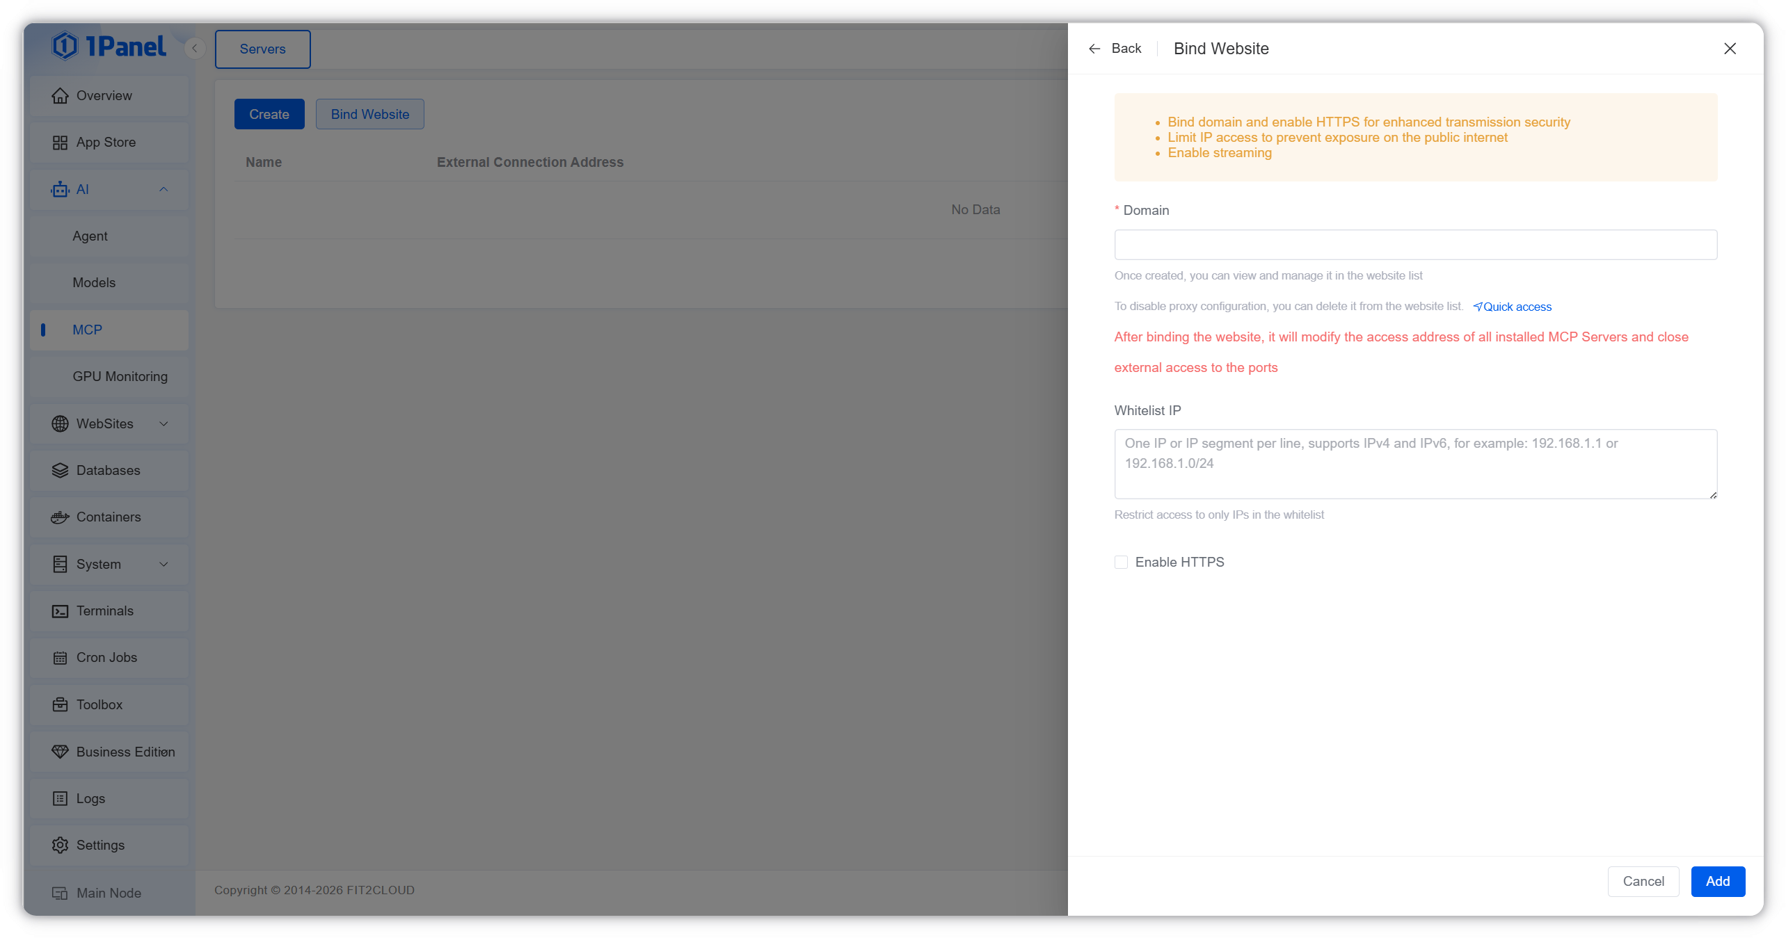Click the textarea resize handle corner

coord(1713,494)
